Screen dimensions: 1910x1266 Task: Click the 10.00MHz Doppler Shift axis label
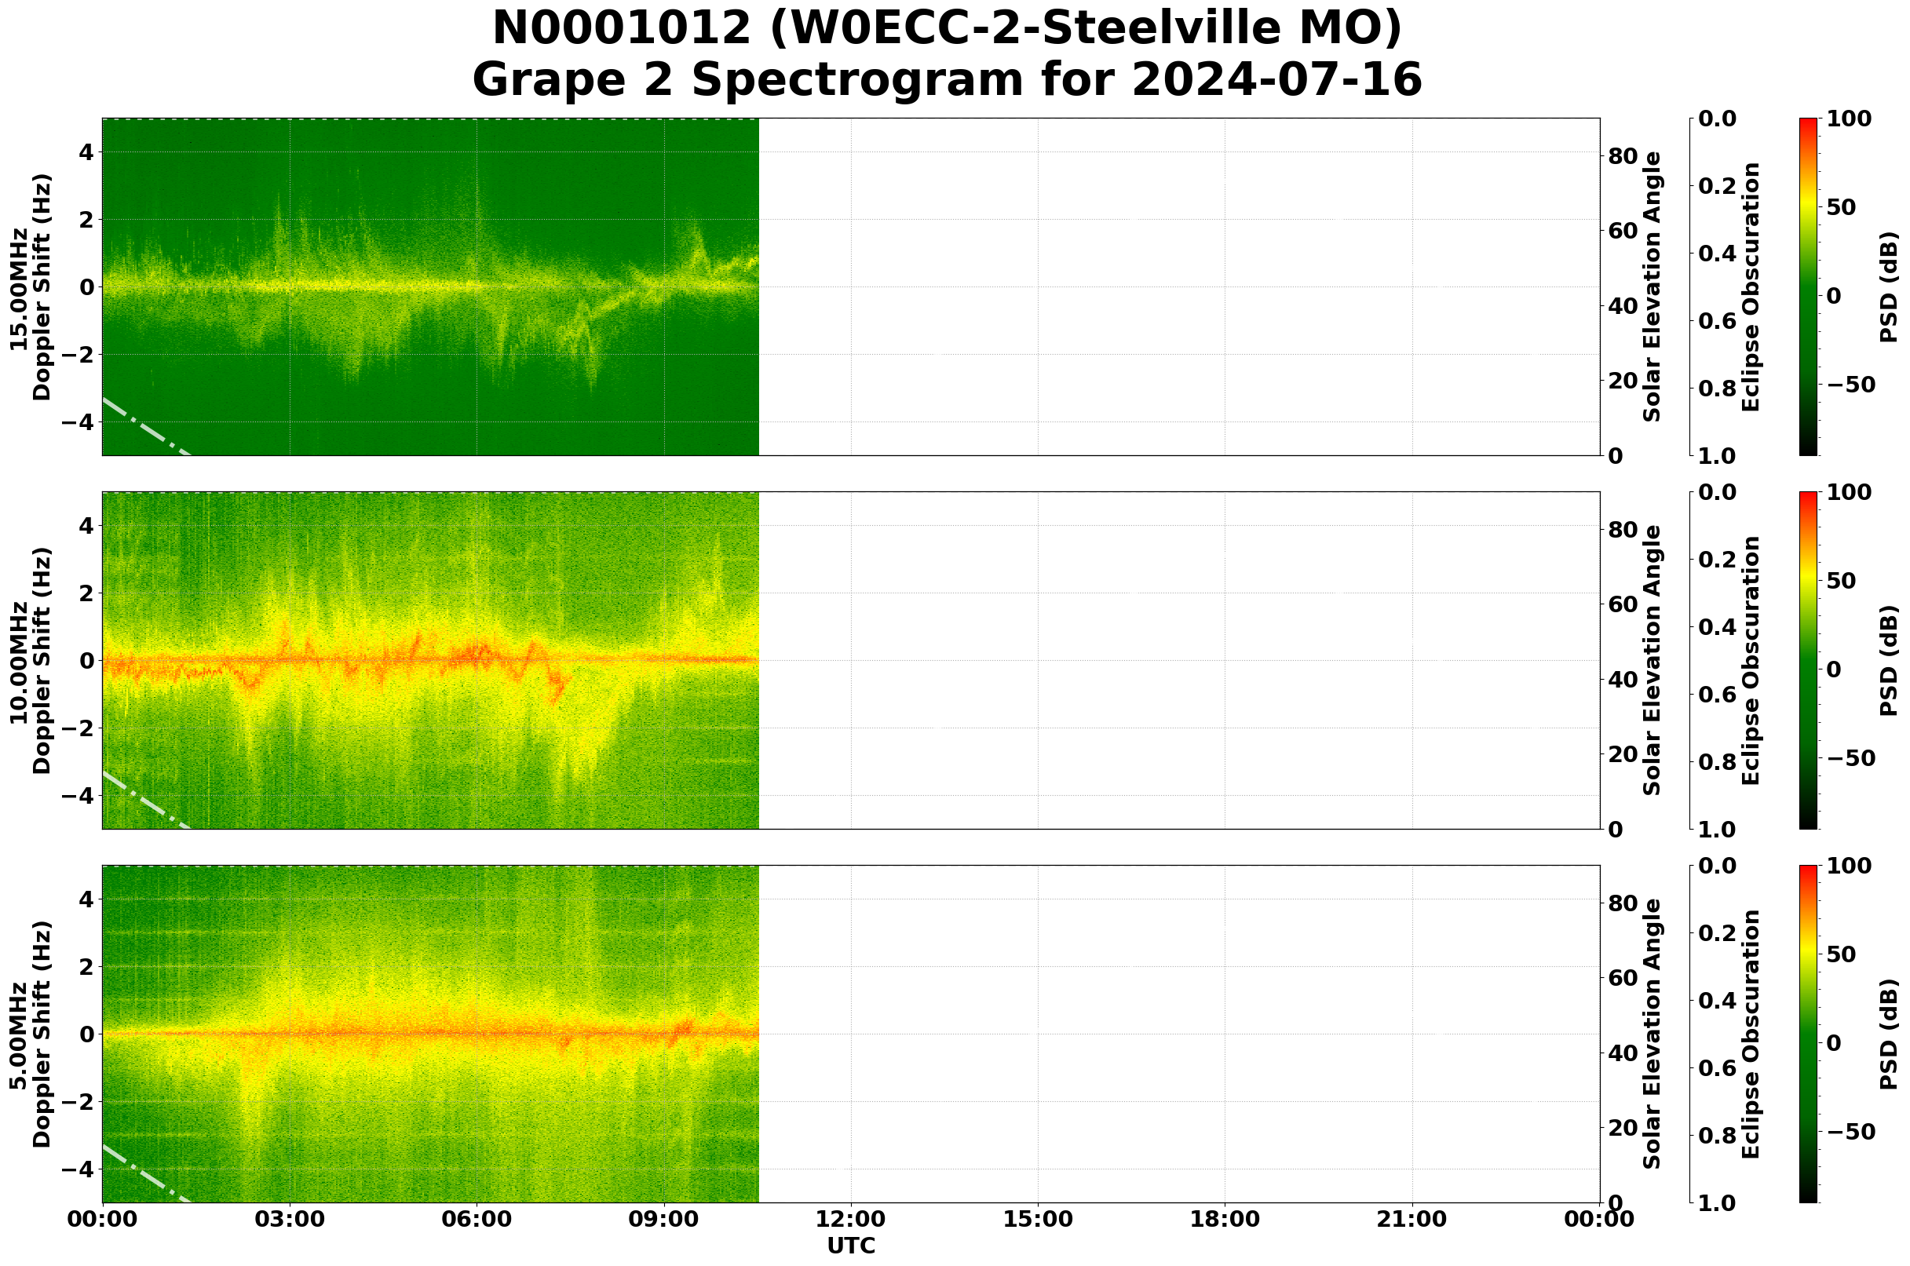click(x=30, y=660)
